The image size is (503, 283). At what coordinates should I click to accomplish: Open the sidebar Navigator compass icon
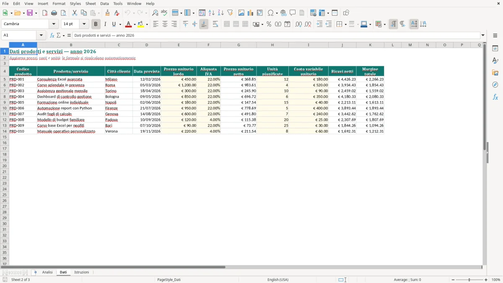(495, 85)
